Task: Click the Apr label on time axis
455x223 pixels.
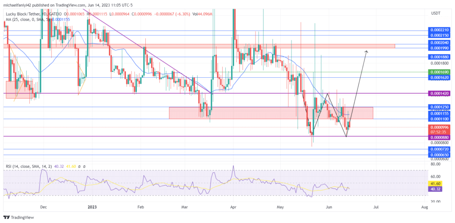Action: (x=233, y=207)
